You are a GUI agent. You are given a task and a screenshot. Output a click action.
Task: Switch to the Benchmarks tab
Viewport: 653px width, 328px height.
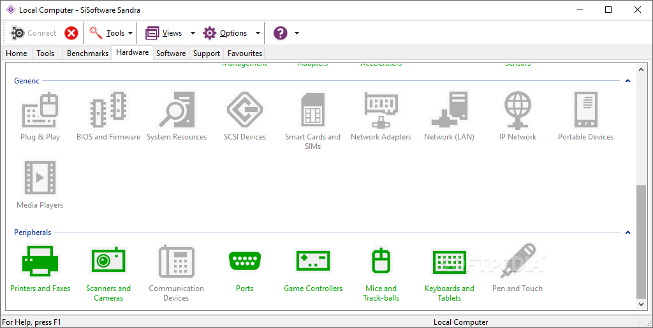[87, 53]
